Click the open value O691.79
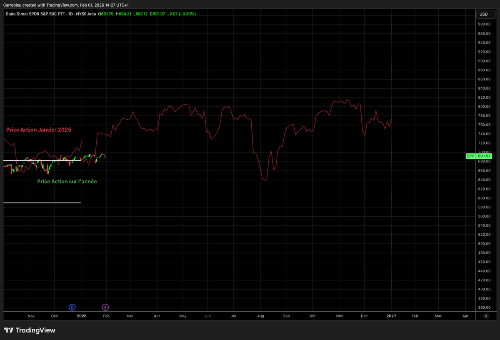The image size is (500, 340). pos(106,14)
